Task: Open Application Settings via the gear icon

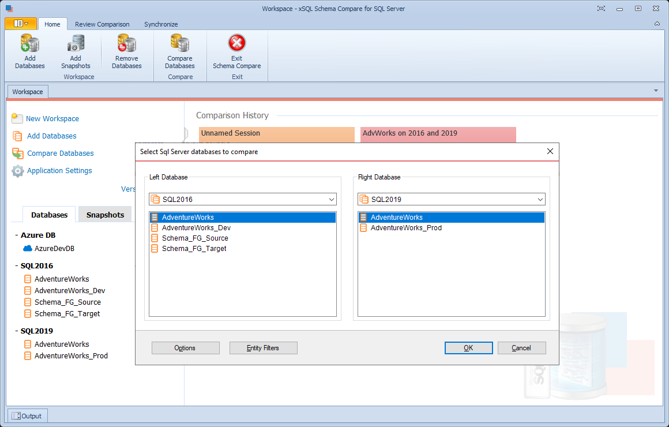Action: 16,170
